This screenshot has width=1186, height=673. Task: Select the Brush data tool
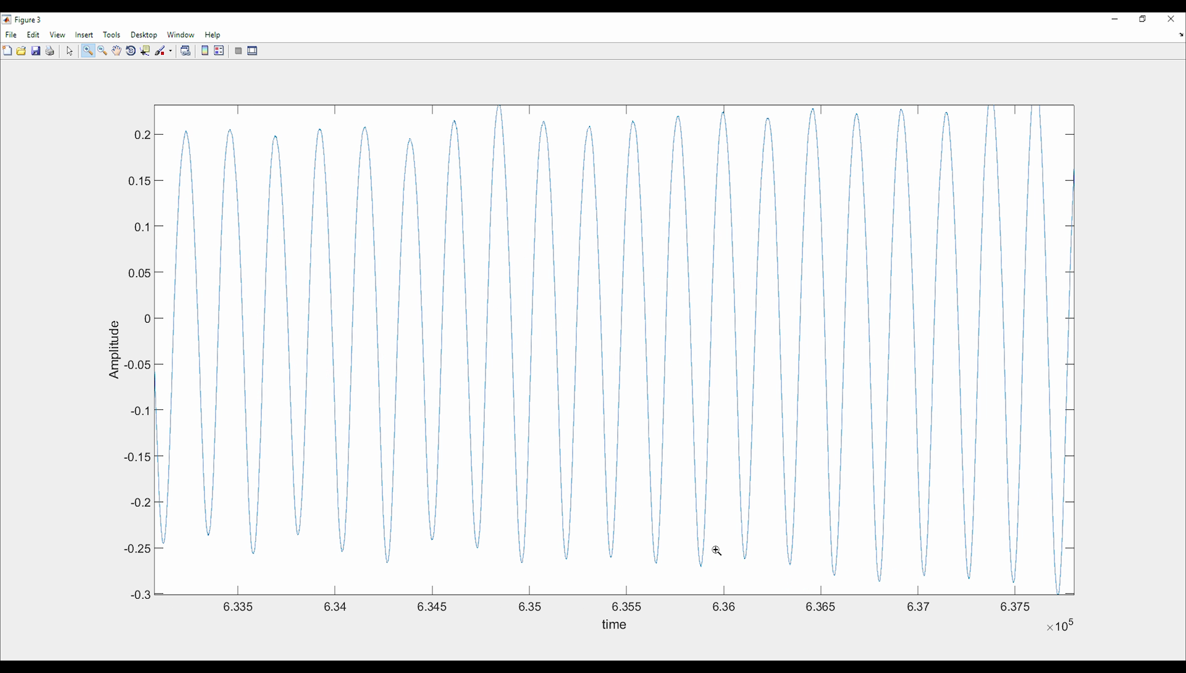click(x=160, y=51)
